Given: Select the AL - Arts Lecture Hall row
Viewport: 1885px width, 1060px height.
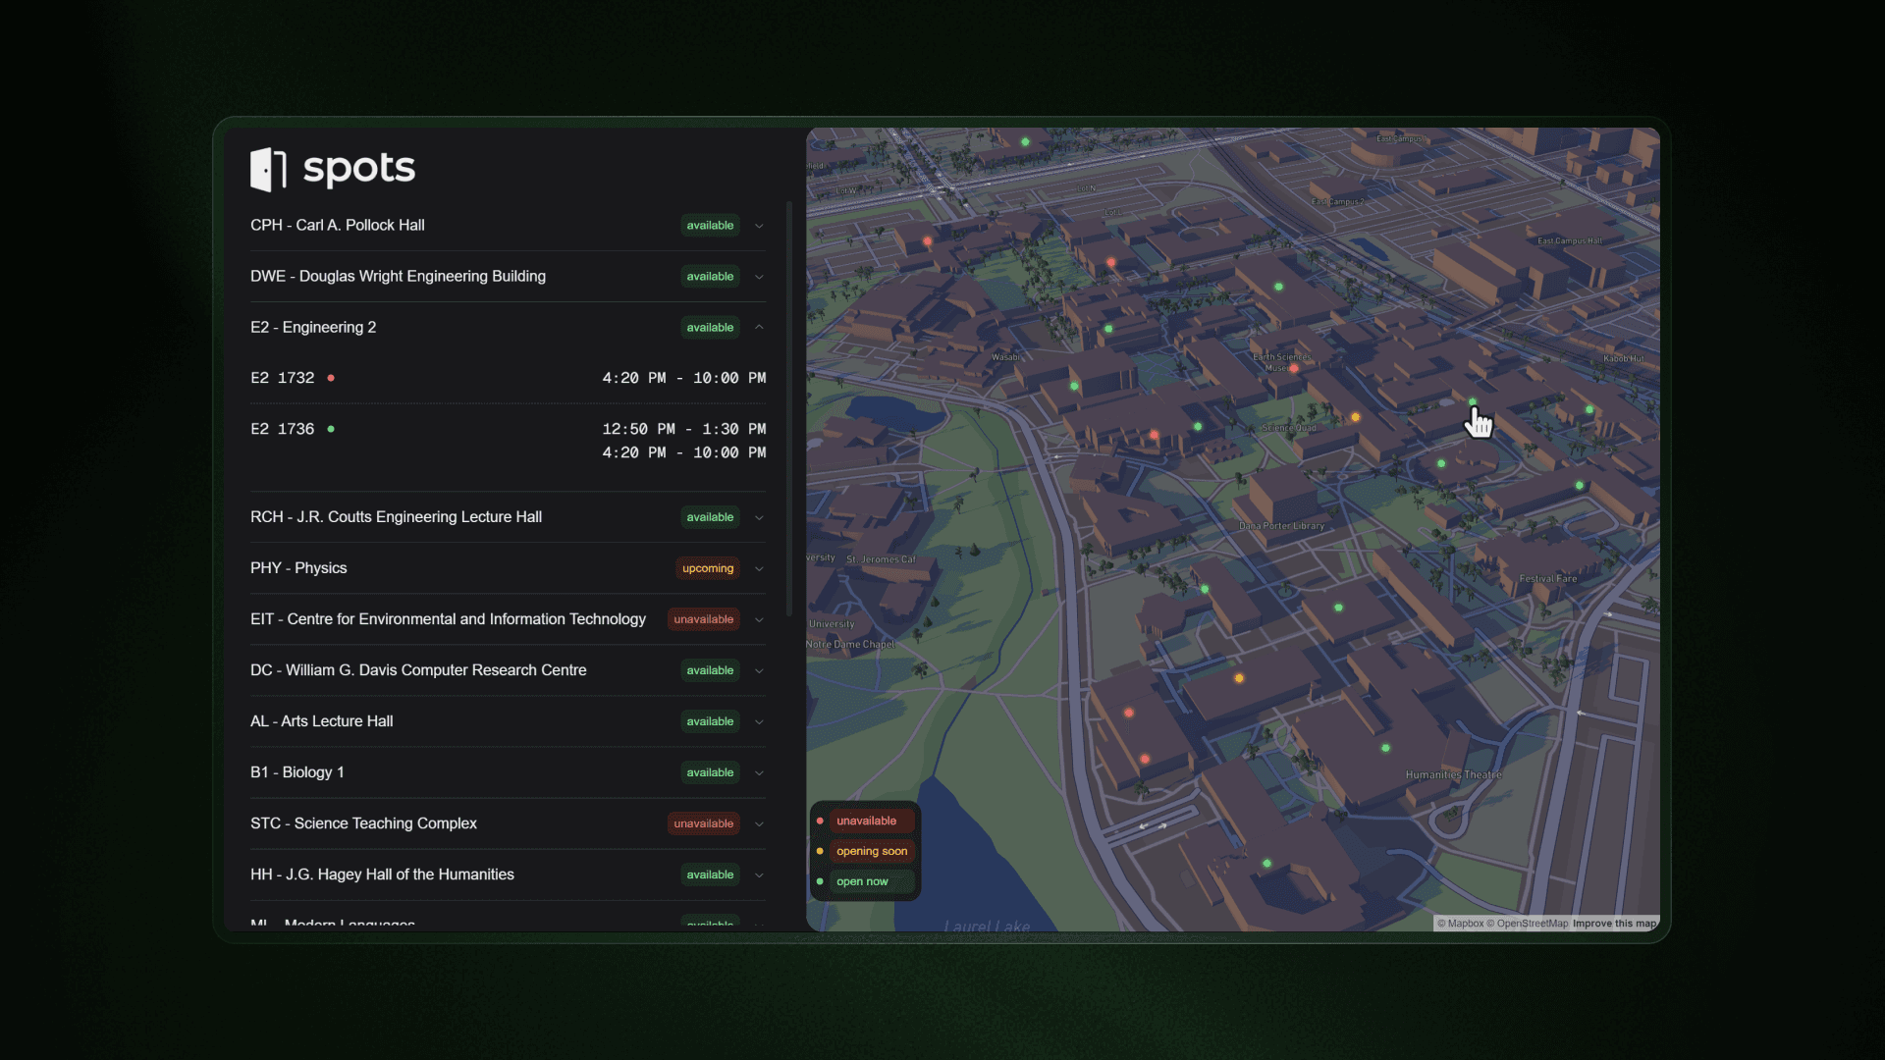Looking at the screenshot, I should click(322, 721).
